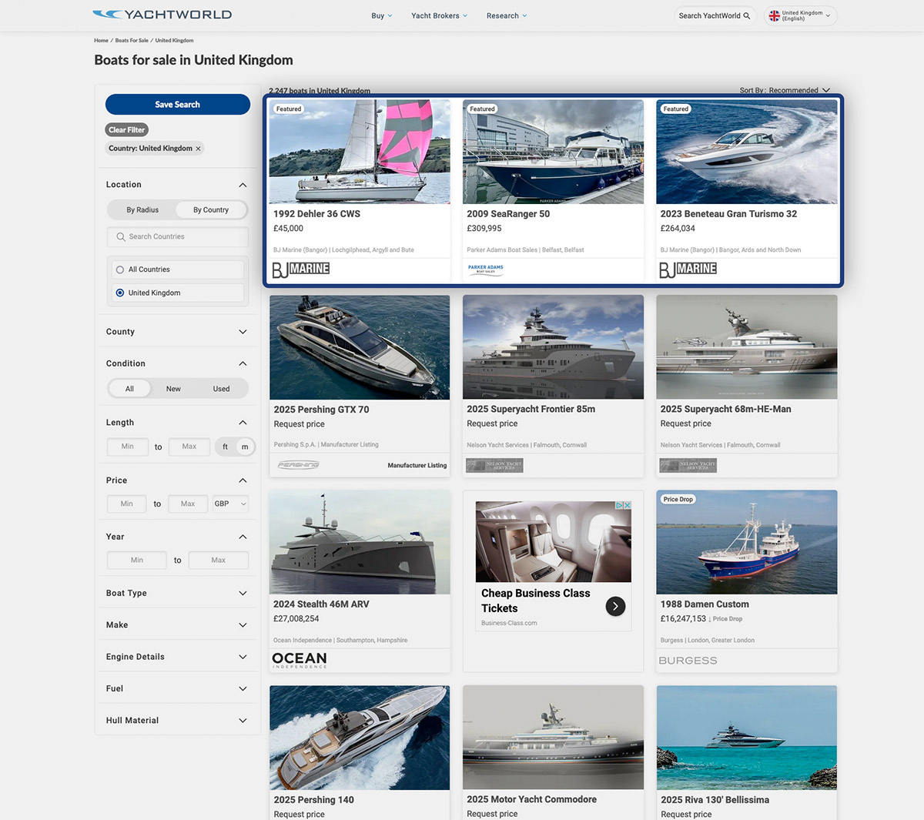Select the United Kingdom radio option
The height and width of the screenshot is (820, 924).
(x=120, y=293)
